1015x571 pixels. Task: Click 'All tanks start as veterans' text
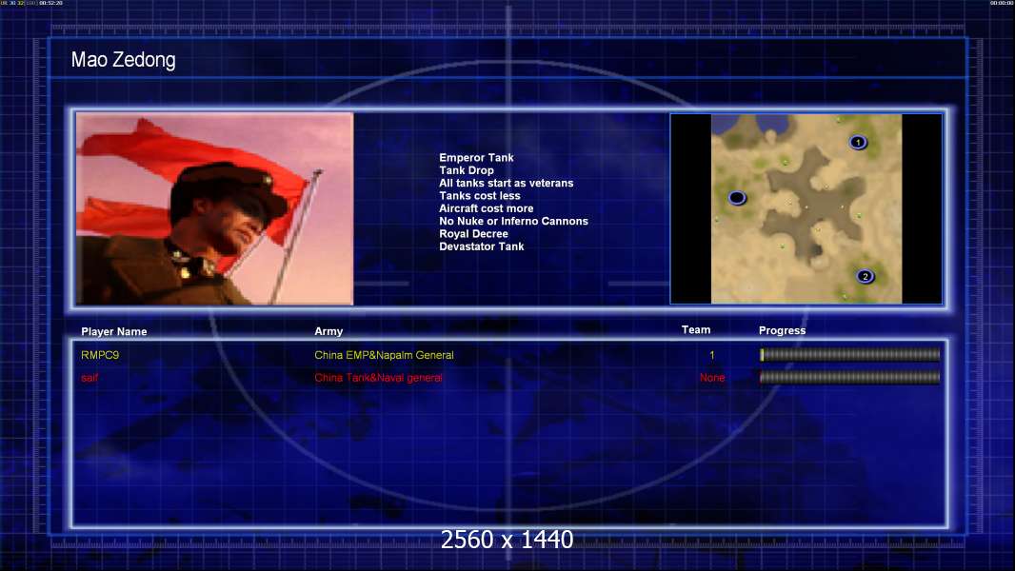(507, 183)
